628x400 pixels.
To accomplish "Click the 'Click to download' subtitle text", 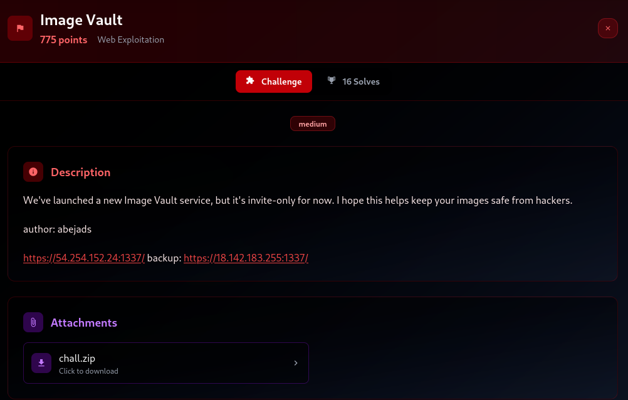I will [x=88, y=371].
